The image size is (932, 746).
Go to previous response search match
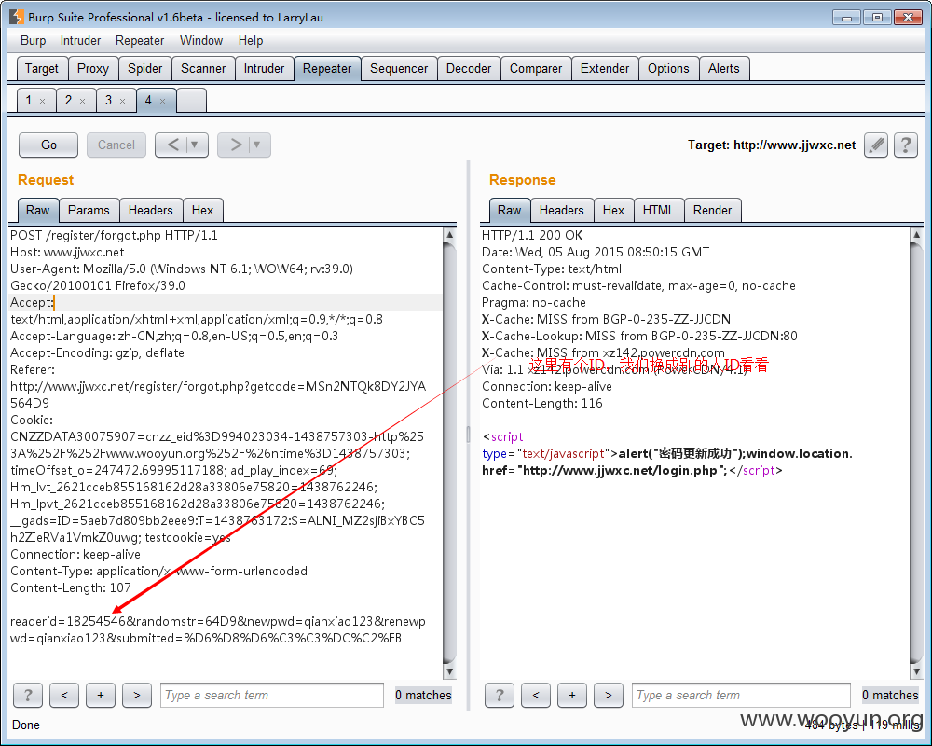point(536,695)
